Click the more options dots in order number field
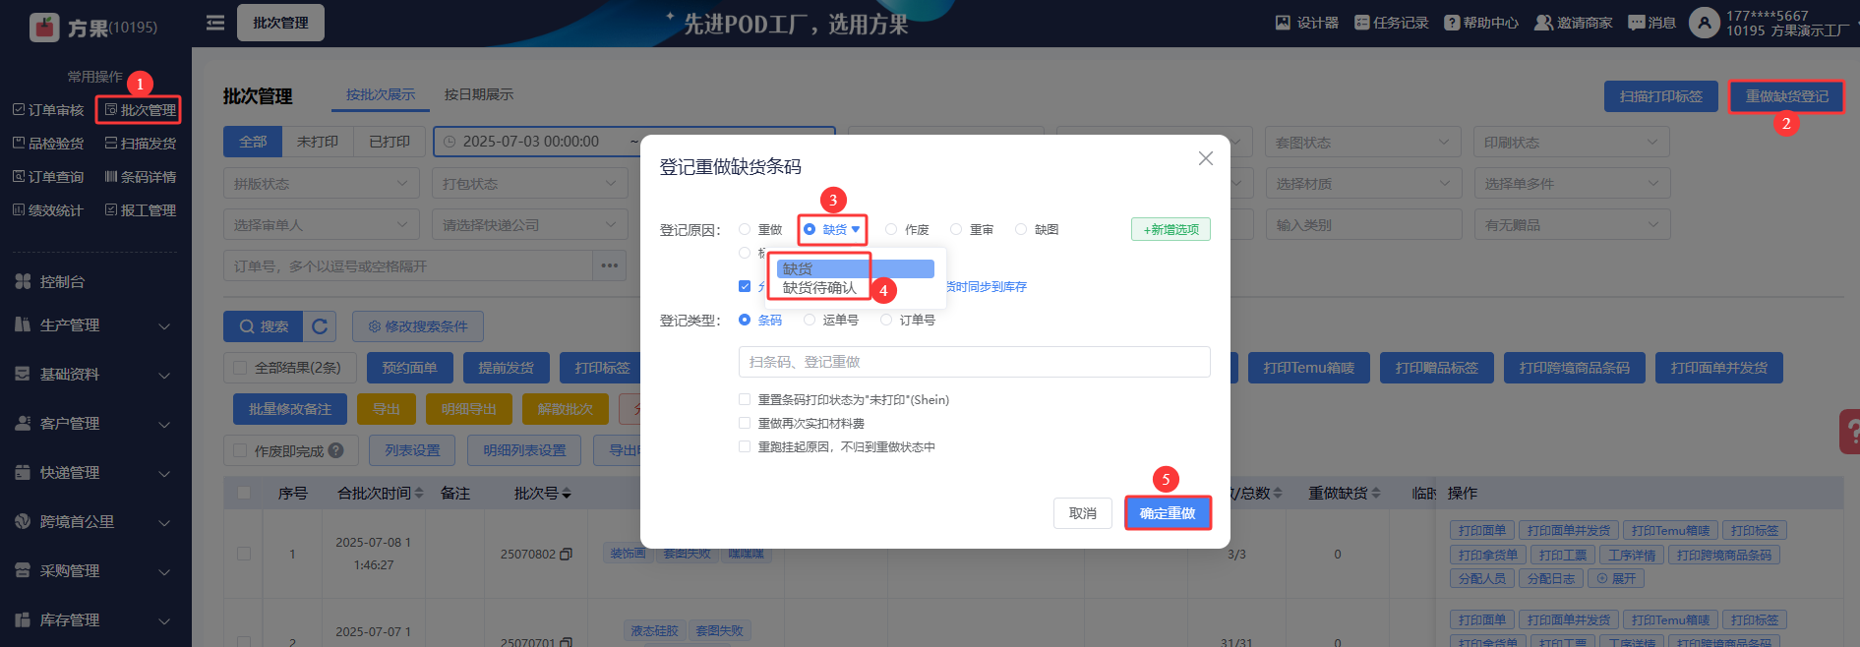 click(610, 265)
